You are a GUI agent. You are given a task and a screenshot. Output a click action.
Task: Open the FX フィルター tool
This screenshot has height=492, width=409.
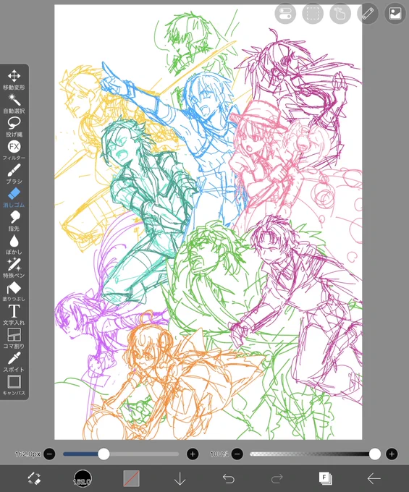[14, 150]
